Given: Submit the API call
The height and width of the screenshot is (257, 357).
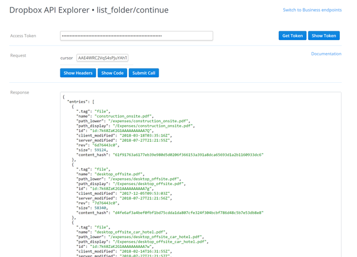Looking at the screenshot, I should (x=144, y=73).
